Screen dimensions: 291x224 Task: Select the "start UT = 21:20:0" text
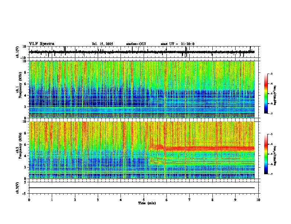click(177, 44)
